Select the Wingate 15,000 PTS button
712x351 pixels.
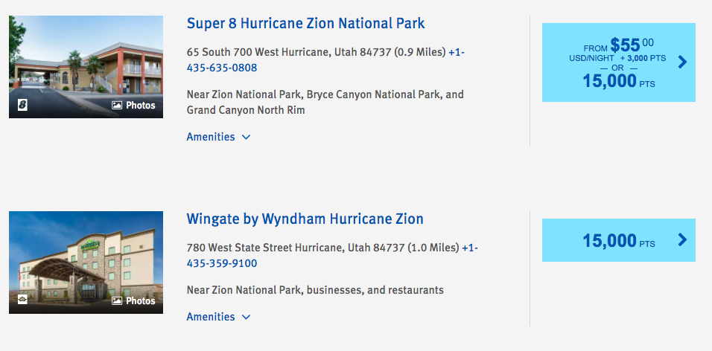tap(618, 240)
